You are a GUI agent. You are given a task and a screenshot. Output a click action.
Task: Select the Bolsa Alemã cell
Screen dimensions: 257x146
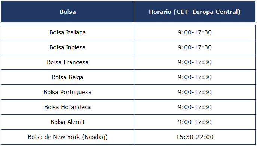pos(68,122)
